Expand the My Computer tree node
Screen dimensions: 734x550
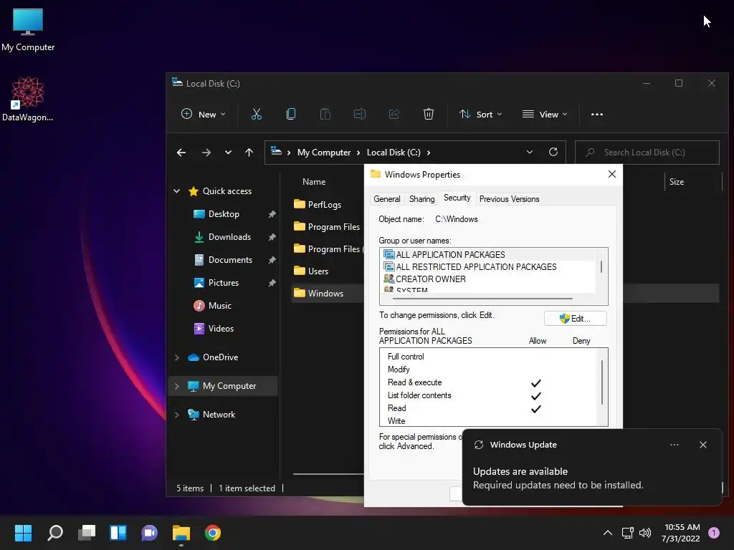pyautogui.click(x=177, y=386)
